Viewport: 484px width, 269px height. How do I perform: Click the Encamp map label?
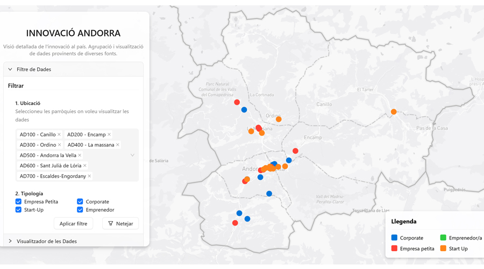312,137
